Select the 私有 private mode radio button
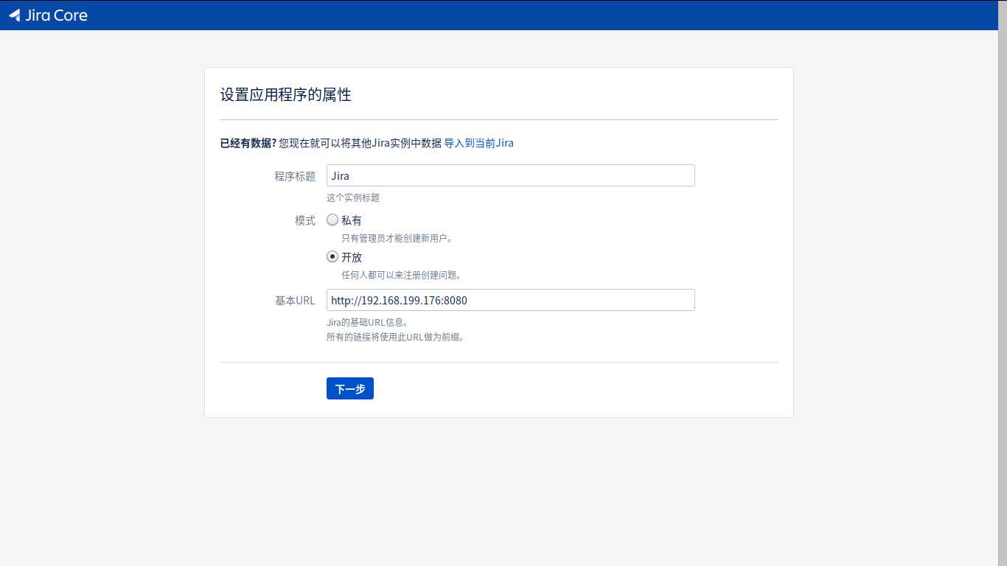Screen dimensions: 1007x566 [x=332, y=220]
